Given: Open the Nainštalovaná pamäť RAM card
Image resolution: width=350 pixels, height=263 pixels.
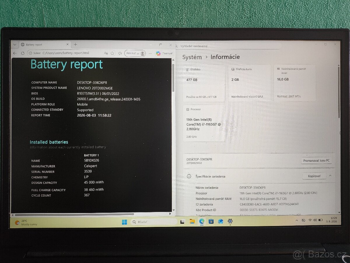Looking at the screenshot, I should 295,83.
